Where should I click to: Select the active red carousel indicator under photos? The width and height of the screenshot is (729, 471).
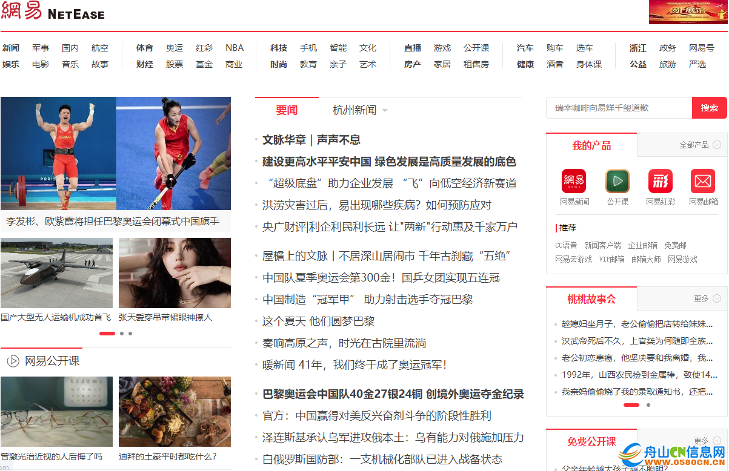tap(107, 334)
